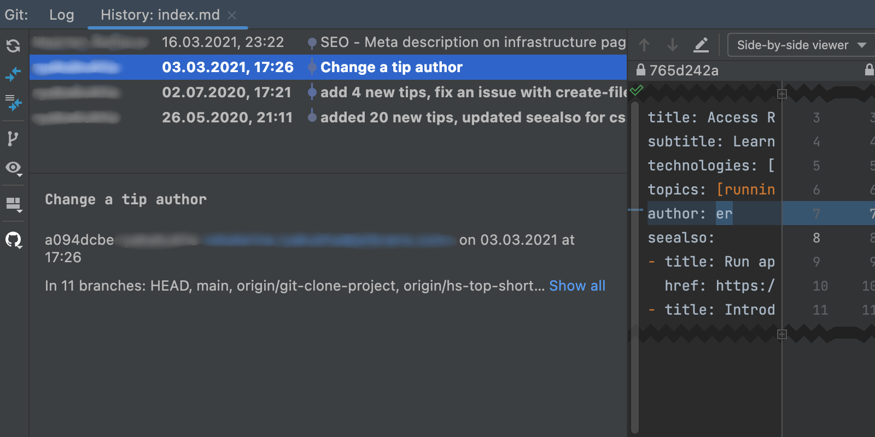
Task: Jump to next difference with down arrow
Action: pos(673,45)
